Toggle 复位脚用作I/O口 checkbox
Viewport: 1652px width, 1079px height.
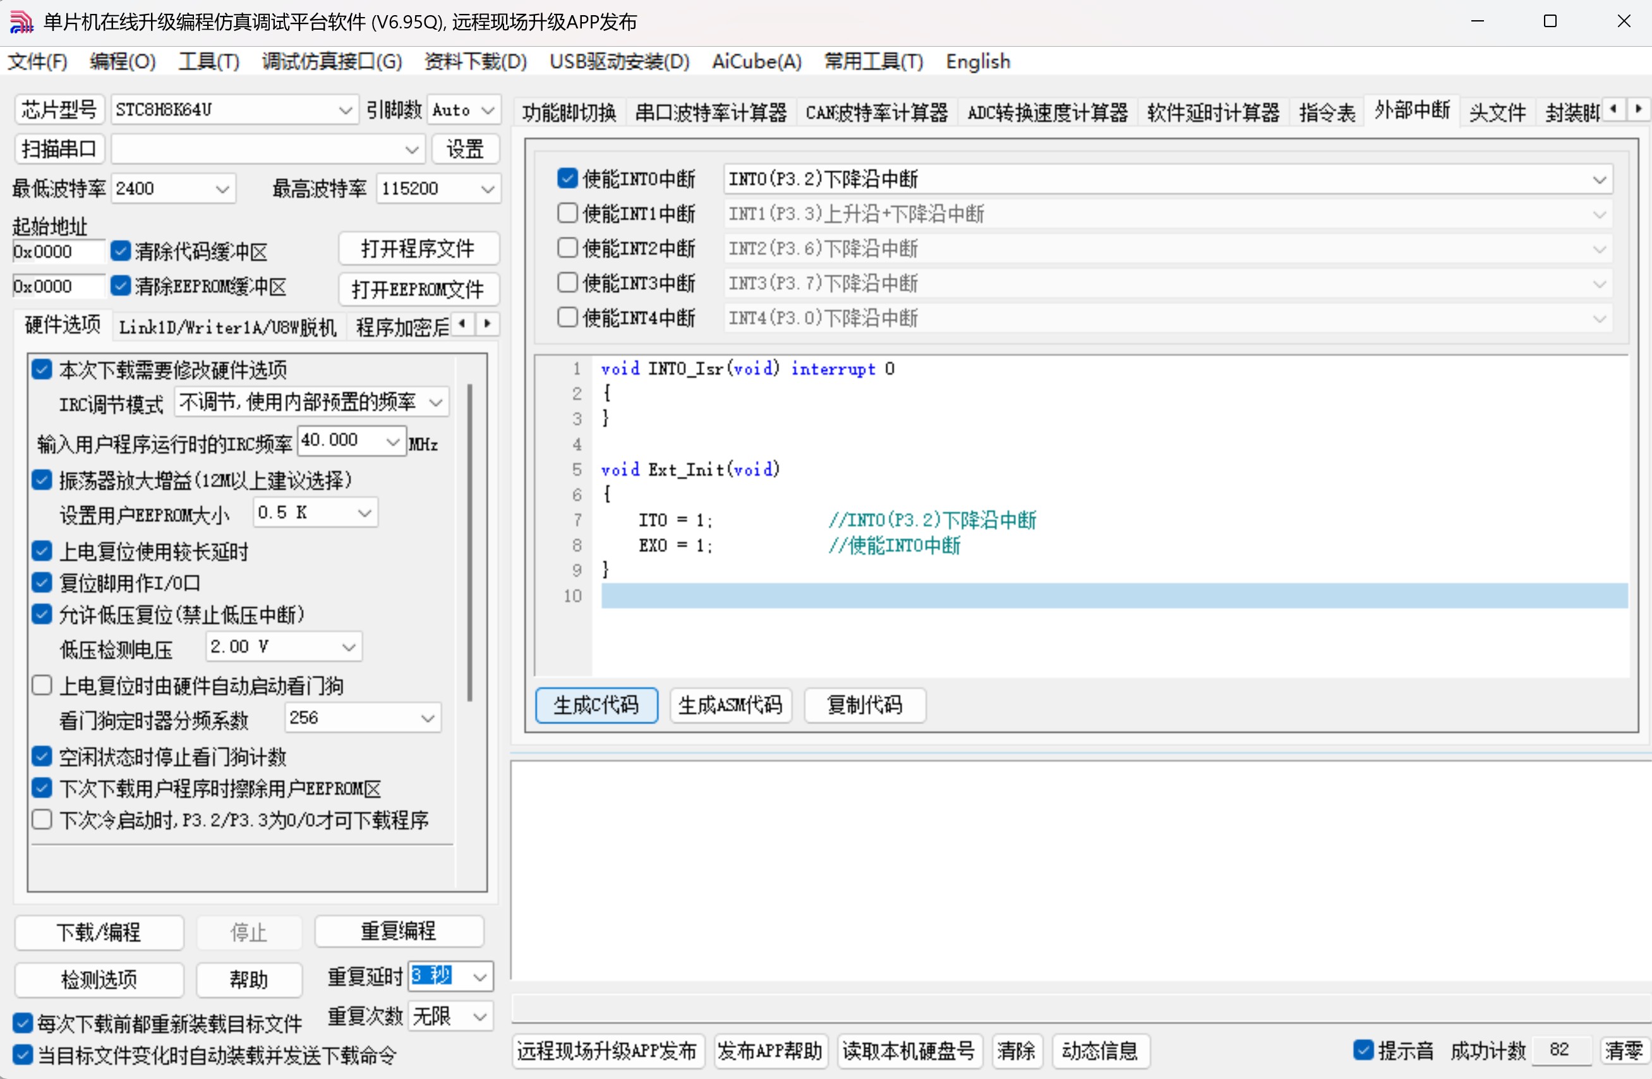42,582
